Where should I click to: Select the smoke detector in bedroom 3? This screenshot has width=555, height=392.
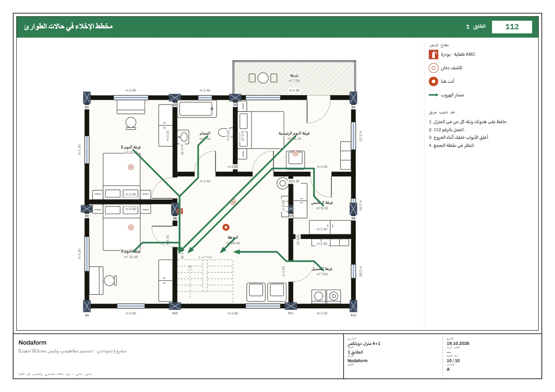point(131,227)
